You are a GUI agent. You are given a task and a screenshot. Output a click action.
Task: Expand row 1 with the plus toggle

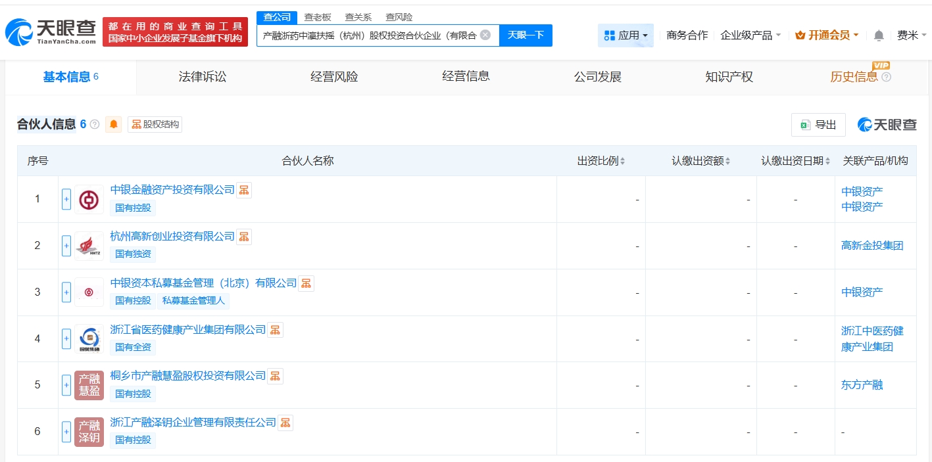pyautogui.click(x=66, y=199)
